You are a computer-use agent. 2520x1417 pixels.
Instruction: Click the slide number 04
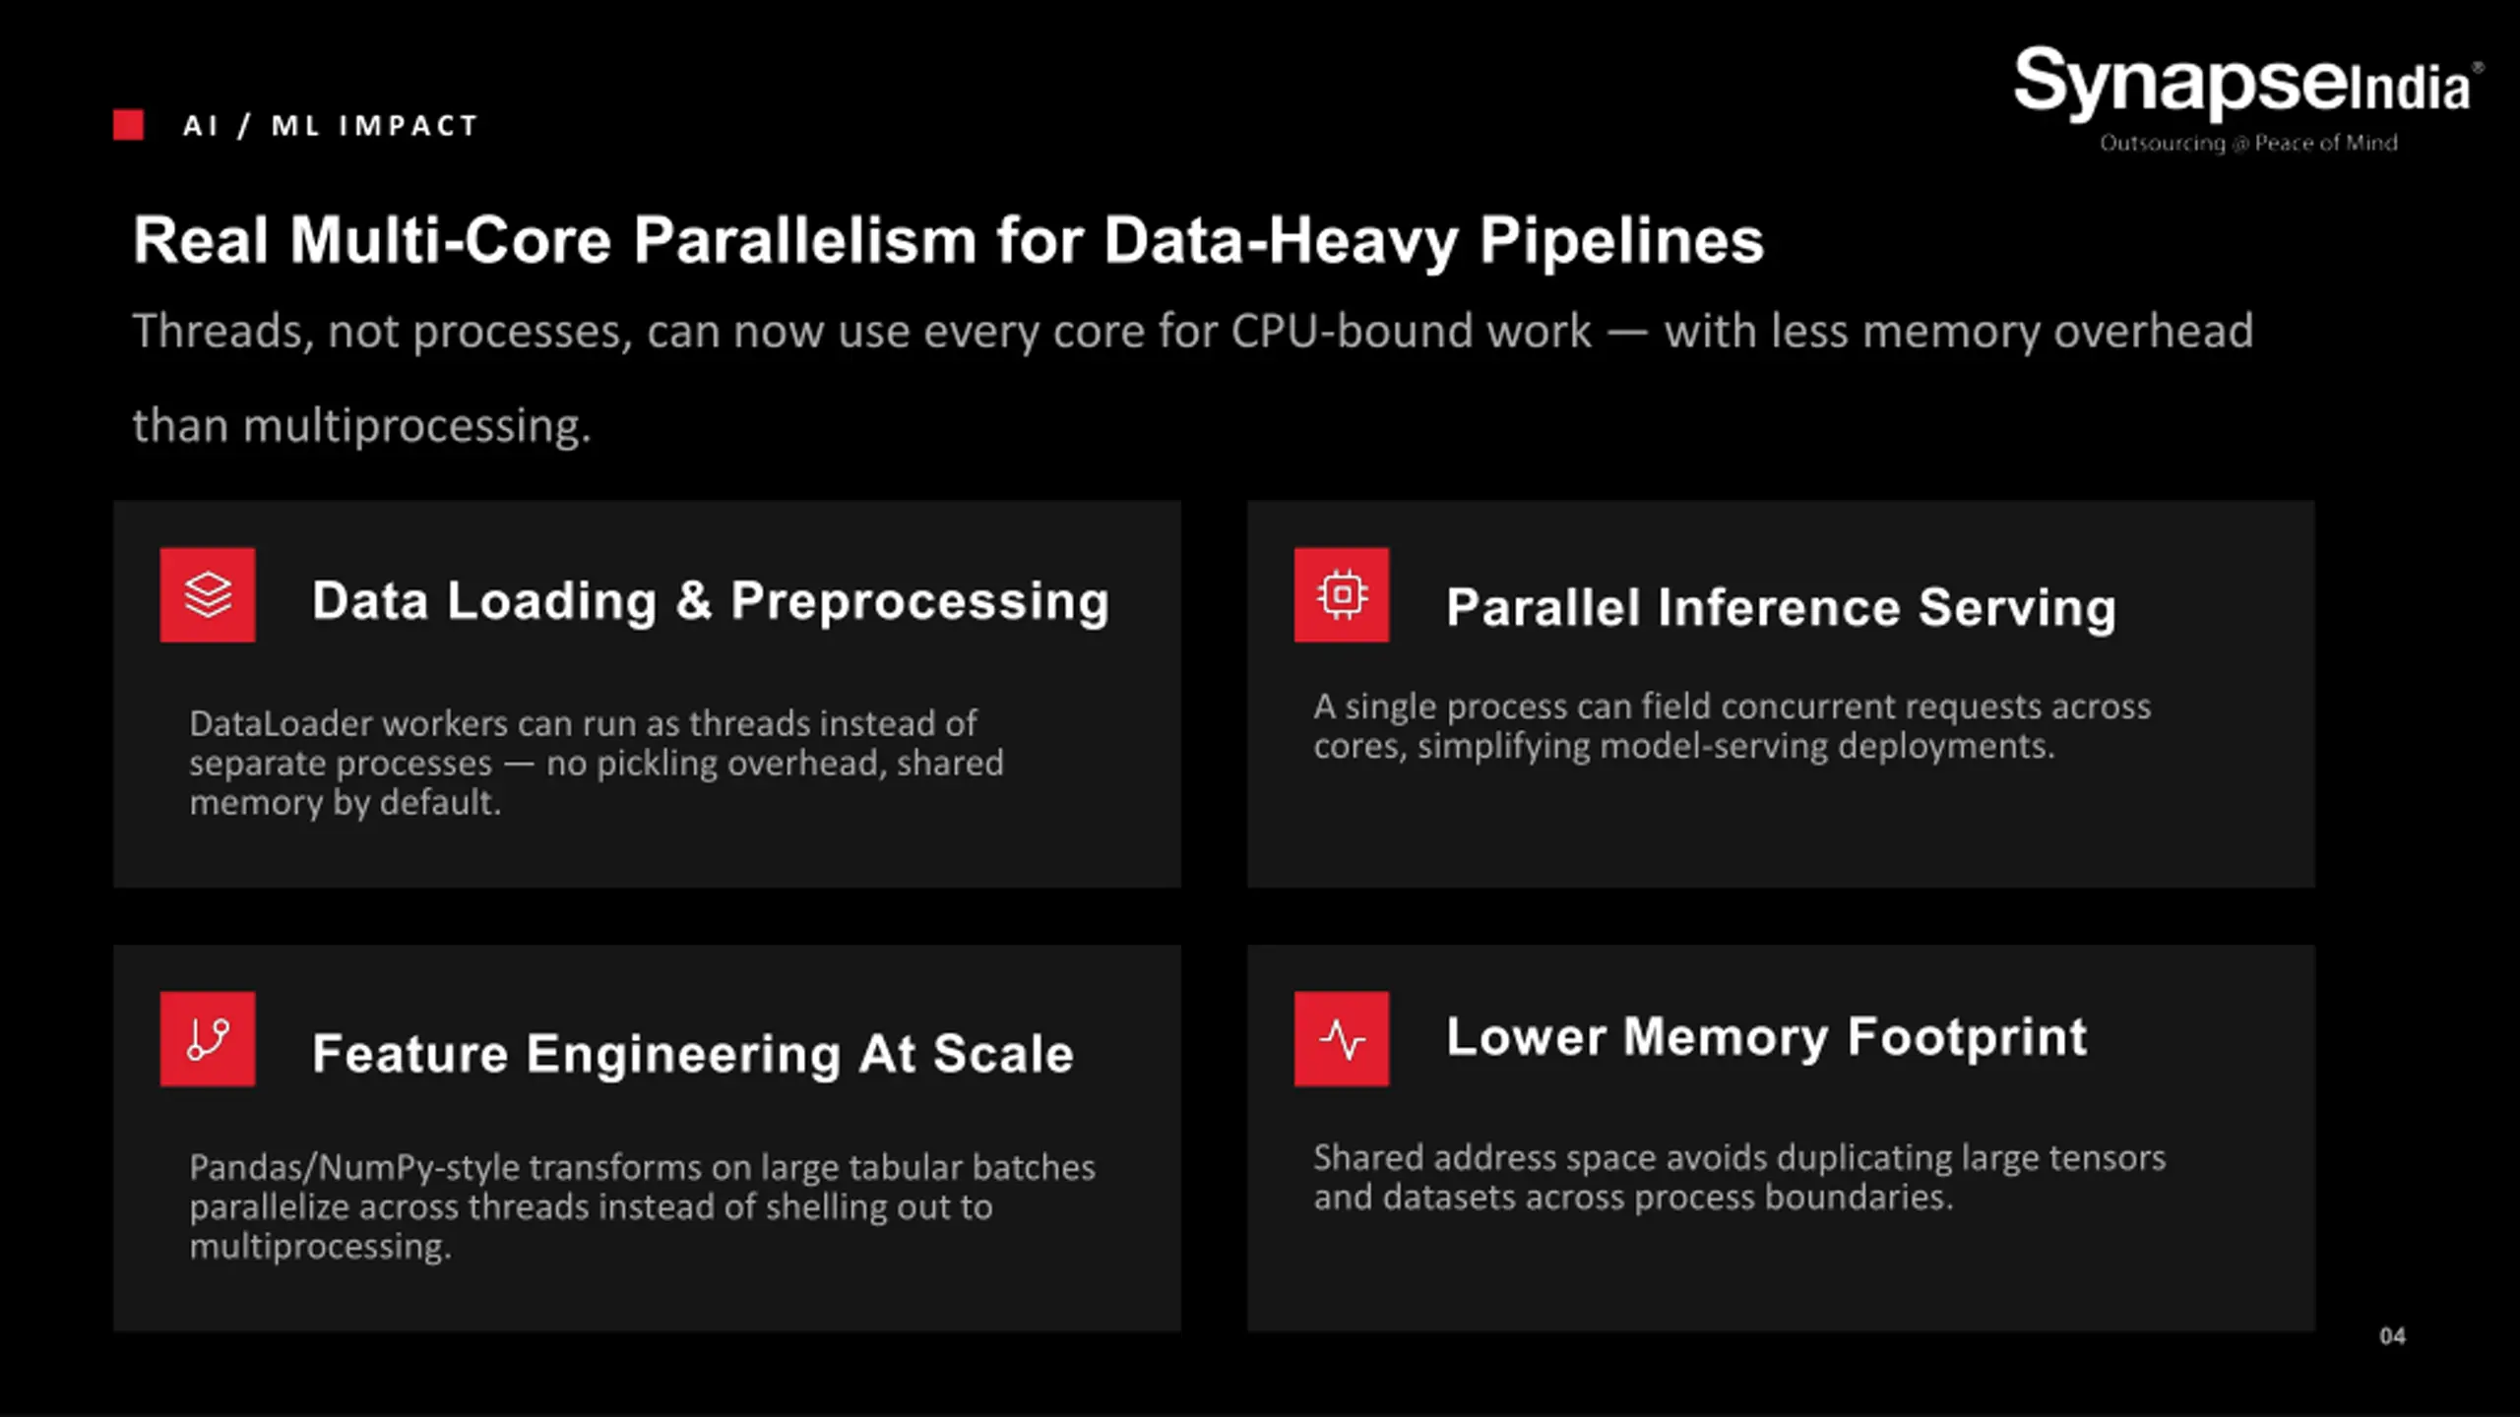click(x=2393, y=1336)
